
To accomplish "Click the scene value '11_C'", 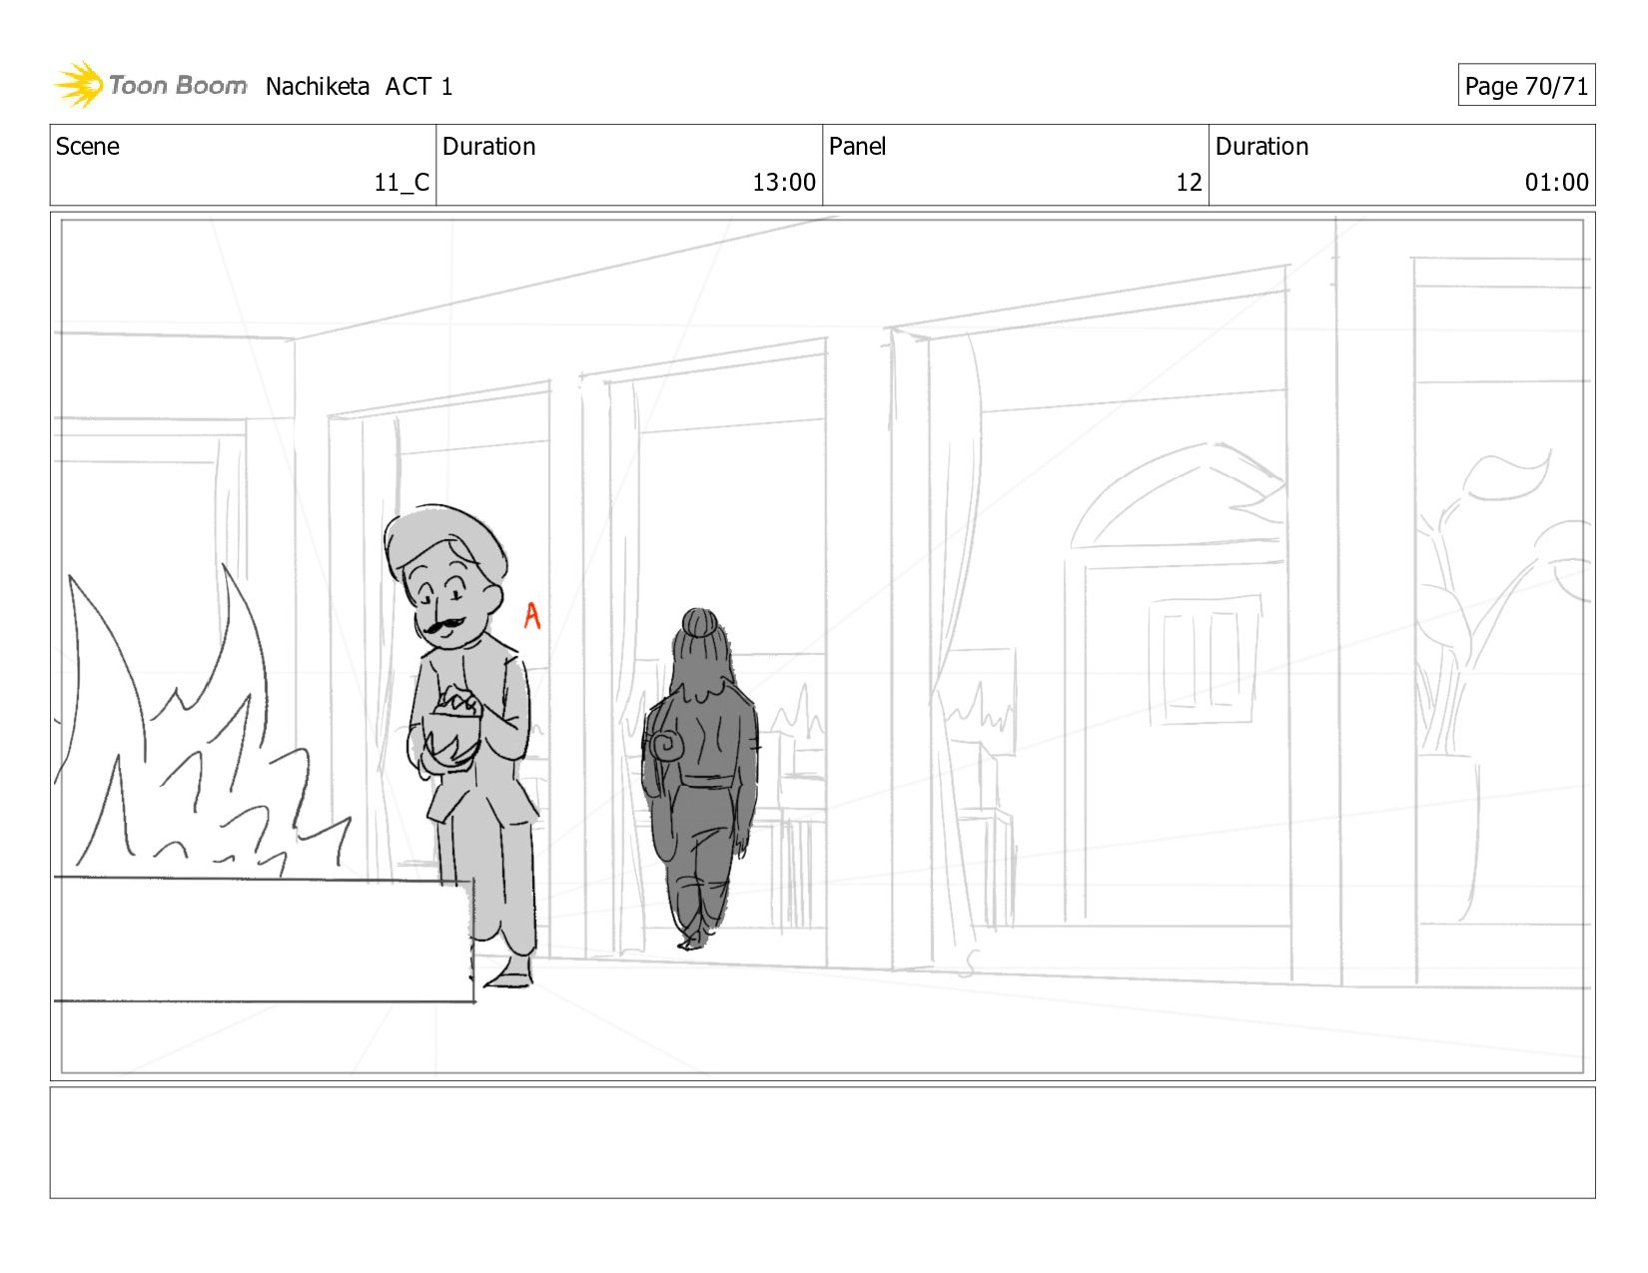I will (x=402, y=183).
